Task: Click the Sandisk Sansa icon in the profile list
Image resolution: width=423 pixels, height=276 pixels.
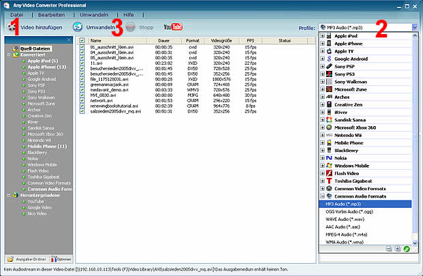Action: click(x=329, y=120)
